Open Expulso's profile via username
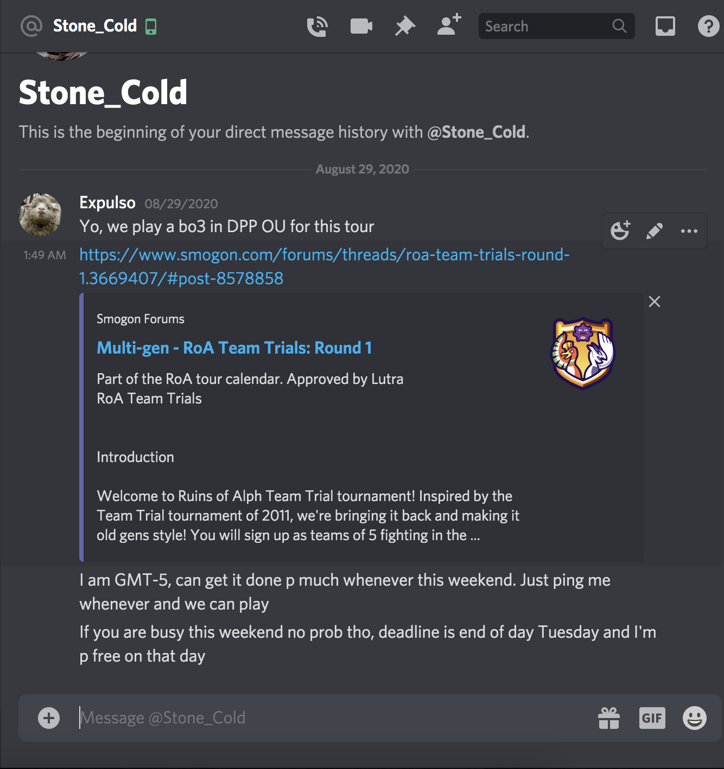Viewport: 724px width, 769px height. click(x=107, y=202)
